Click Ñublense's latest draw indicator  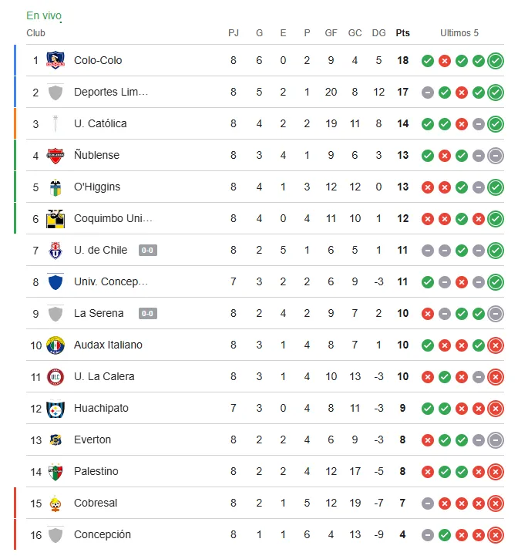pyautogui.click(x=496, y=156)
